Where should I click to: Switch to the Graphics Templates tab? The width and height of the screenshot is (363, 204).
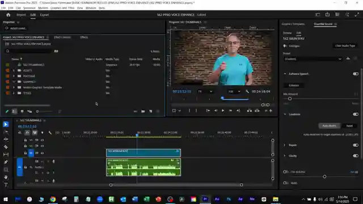pyautogui.click(x=293, y=24)
